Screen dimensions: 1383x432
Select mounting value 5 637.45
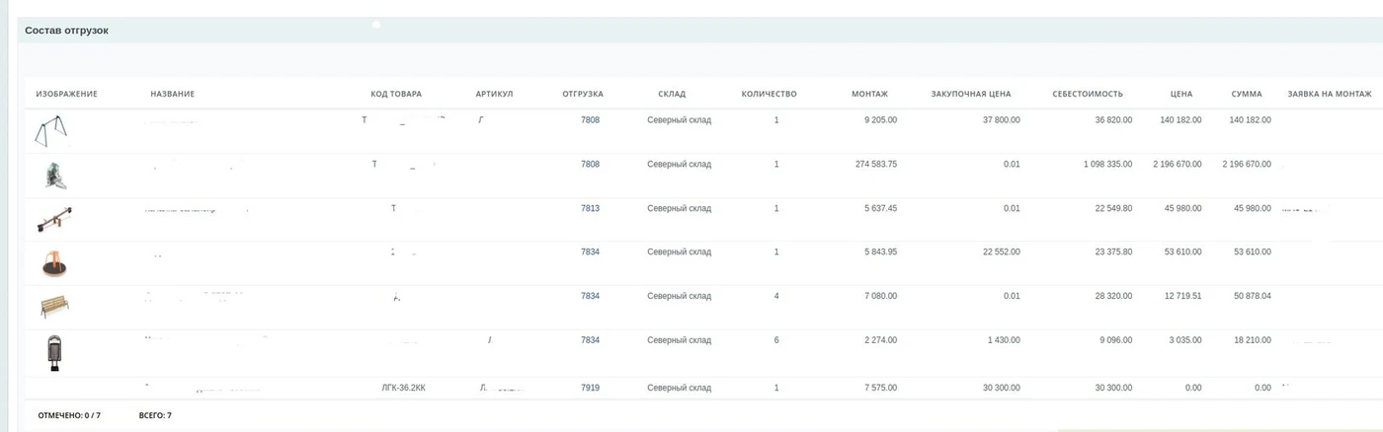point(880,209)
